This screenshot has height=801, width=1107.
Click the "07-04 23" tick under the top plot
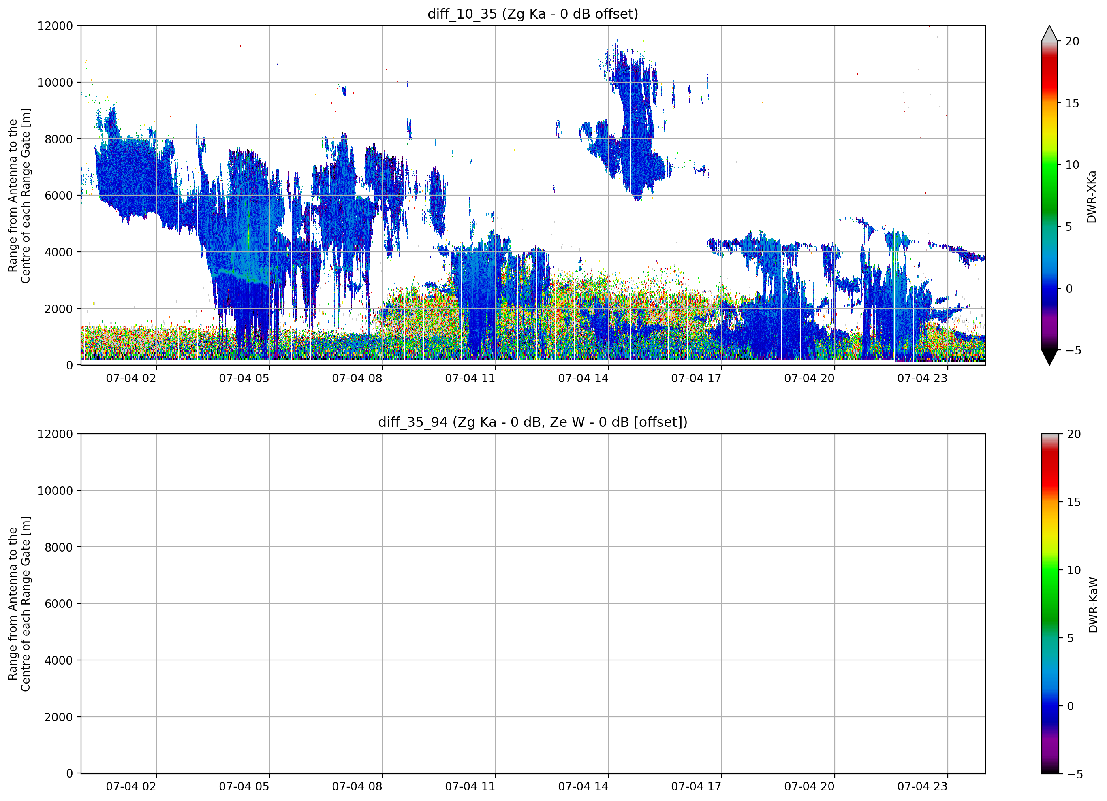click(x=922, y=379)
